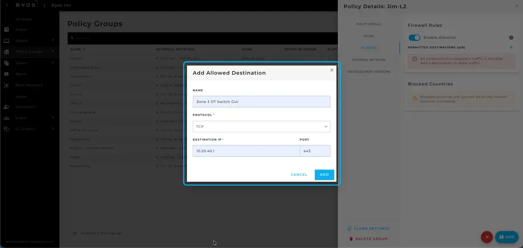Switch to the External Network tab
Screen dimensions: 523x248
point(369,60)
